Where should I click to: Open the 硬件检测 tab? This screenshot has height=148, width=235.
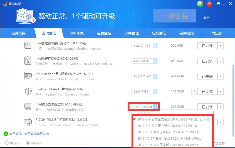click(187, 33)
